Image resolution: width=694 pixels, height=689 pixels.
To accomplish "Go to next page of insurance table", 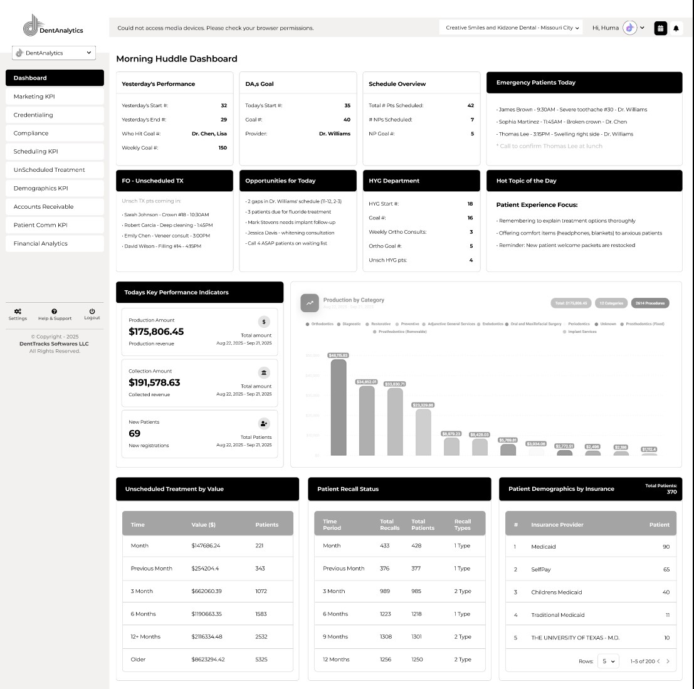I will [x=668, y=661].
